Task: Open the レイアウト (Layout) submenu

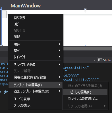Action: click(36, 57)
